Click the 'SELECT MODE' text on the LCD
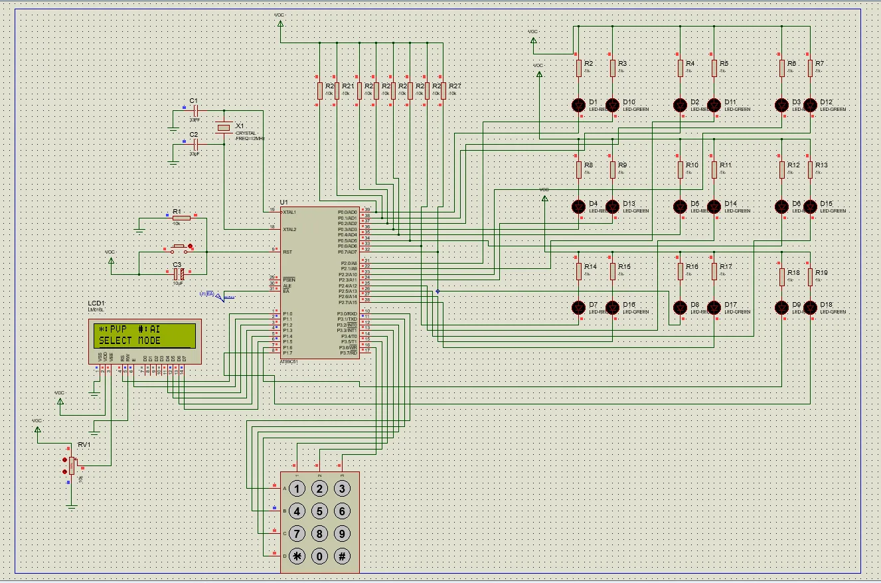Viewport: 881px width, 583px height. (130, 341)
